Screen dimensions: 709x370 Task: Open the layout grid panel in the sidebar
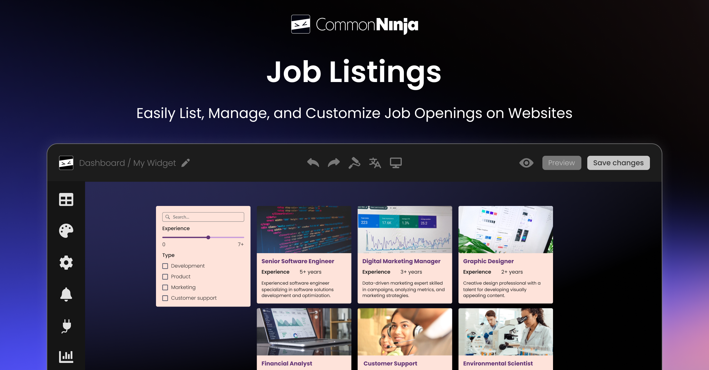pos(66,200)
